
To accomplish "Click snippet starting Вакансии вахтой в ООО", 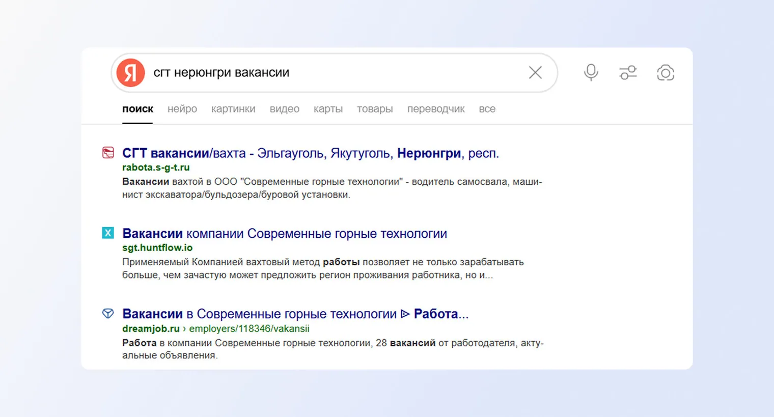I will point(332,188).
